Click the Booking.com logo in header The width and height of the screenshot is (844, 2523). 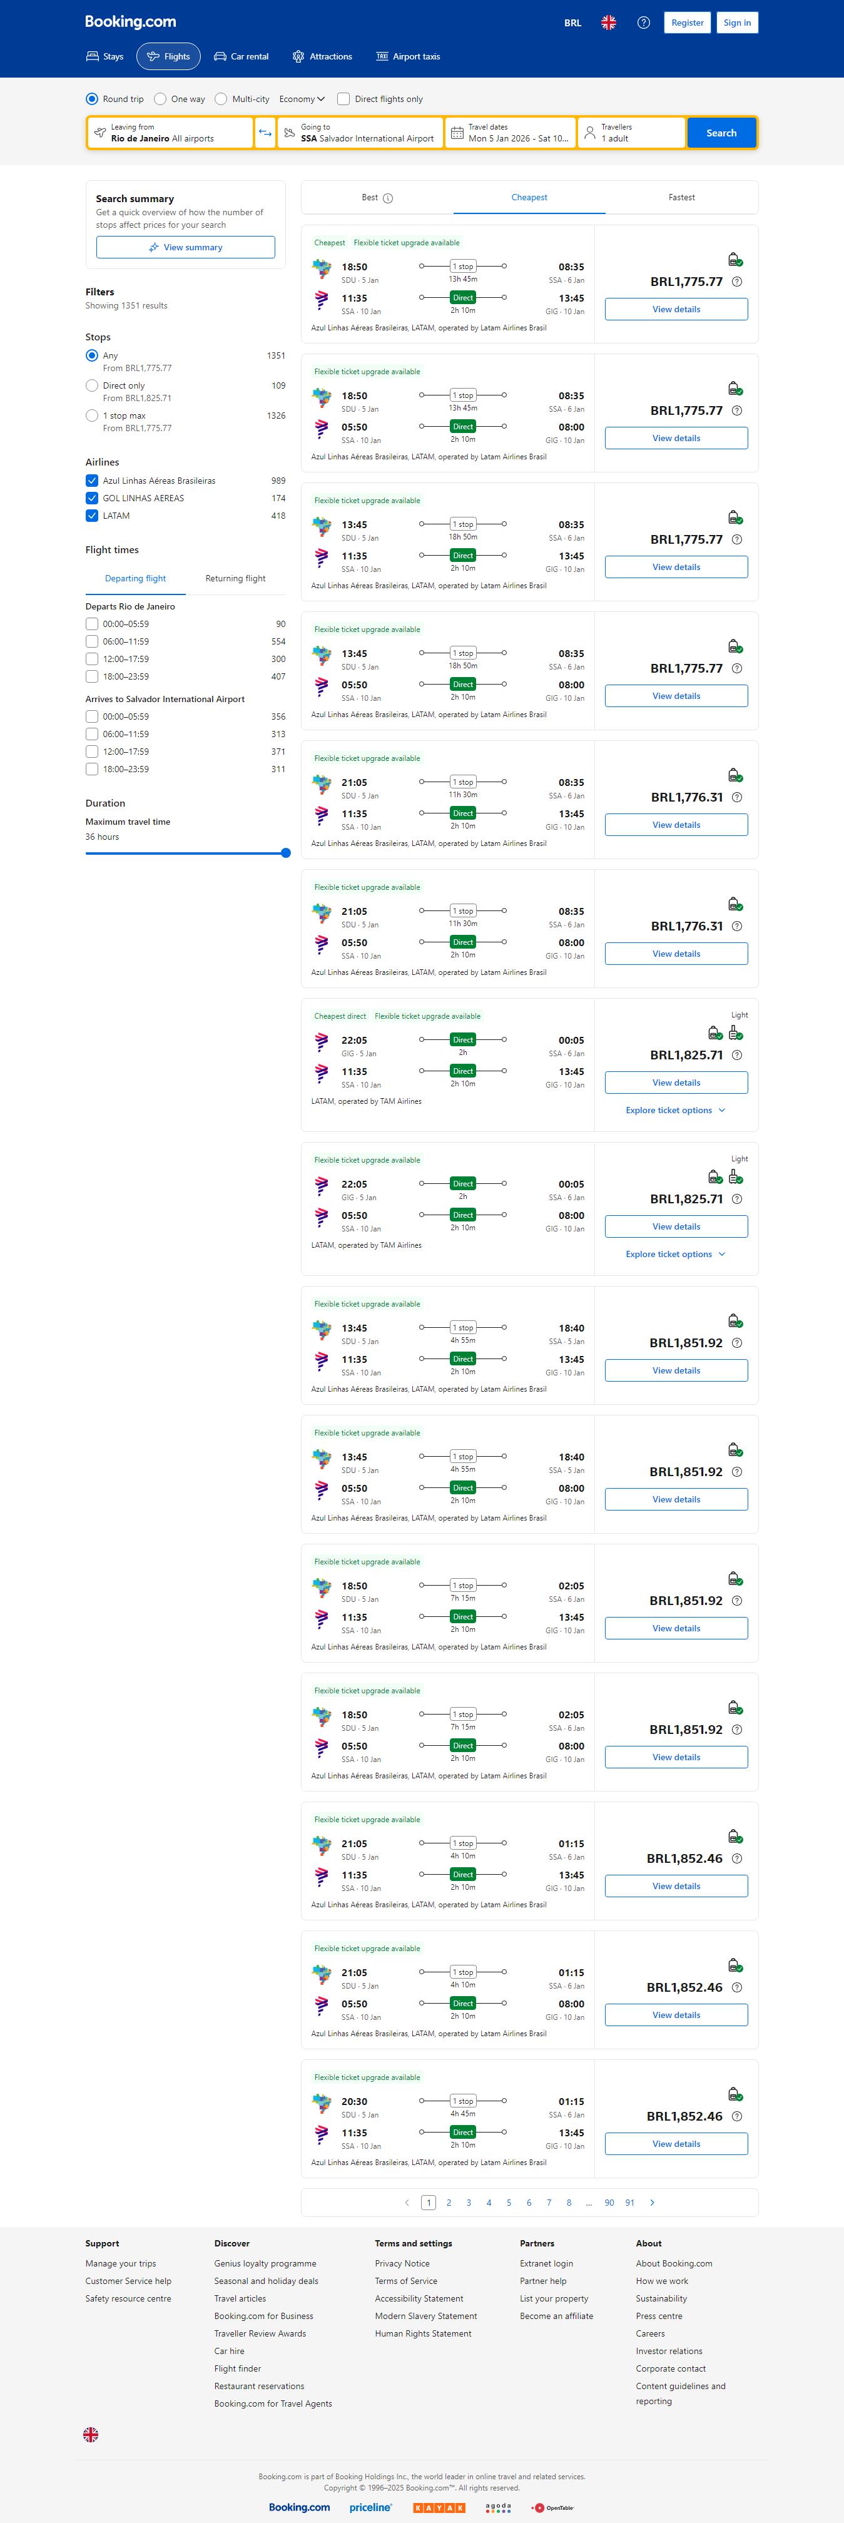point(130,21)
